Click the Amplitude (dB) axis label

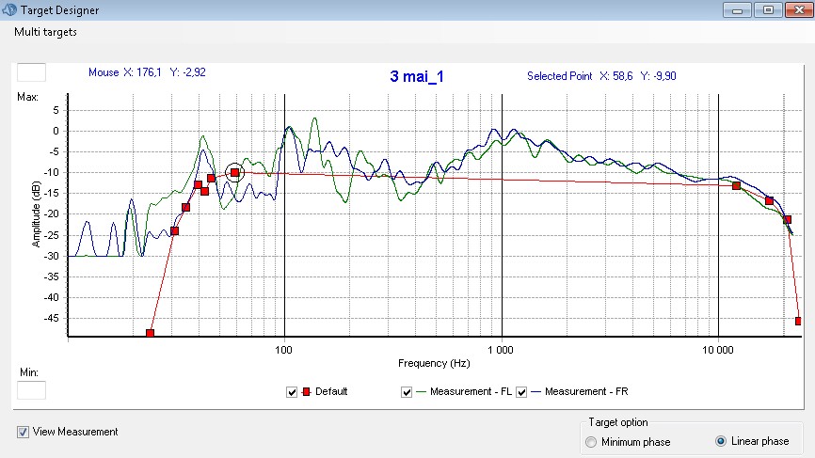(36, 213)
